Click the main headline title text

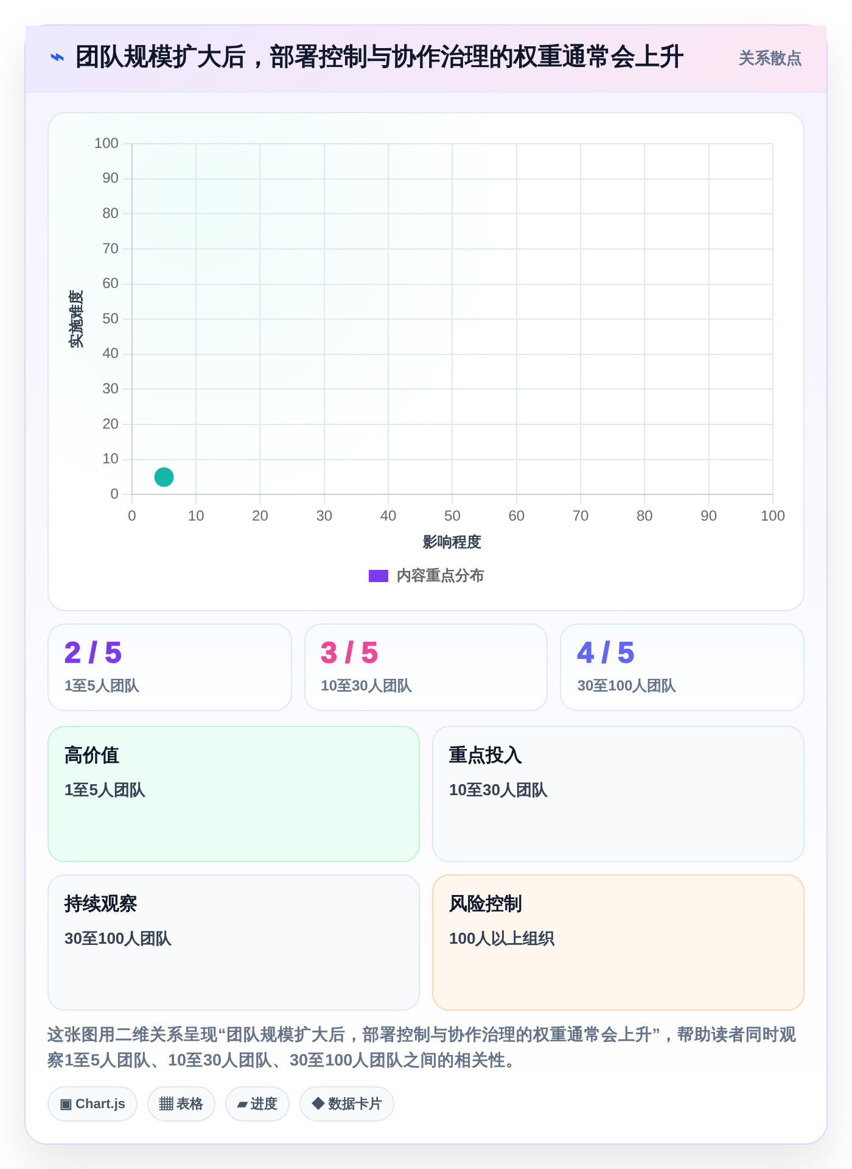point(380,57)
